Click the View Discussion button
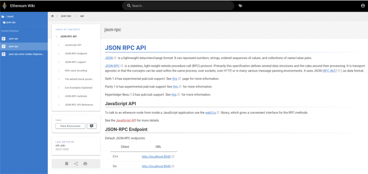Image resolution: width=368 pixels, height=174 pixels. click(x=70, y=126)
